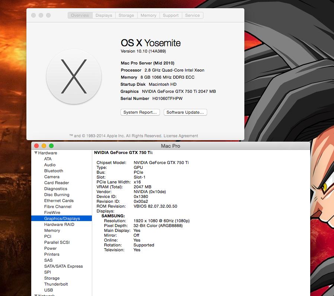334x296 pixels.
Task: Select Diagnostics in the sidebar
Action: [x=55, y=189]
